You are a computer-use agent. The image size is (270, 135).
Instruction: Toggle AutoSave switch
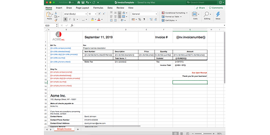tap(72, 3)
